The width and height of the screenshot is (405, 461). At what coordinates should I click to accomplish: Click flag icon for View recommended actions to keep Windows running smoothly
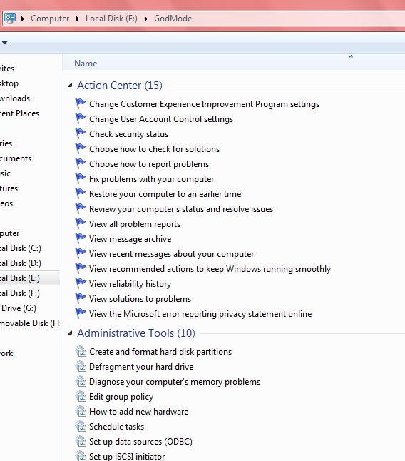pos(80,268)
